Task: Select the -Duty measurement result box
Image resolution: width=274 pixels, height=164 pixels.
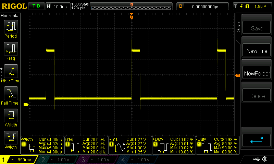Action: coord(218,145)
